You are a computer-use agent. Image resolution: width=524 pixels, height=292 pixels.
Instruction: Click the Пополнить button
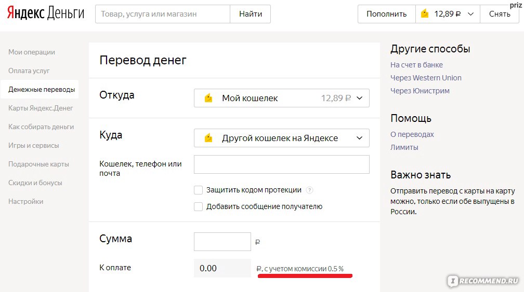coord(386,14)
